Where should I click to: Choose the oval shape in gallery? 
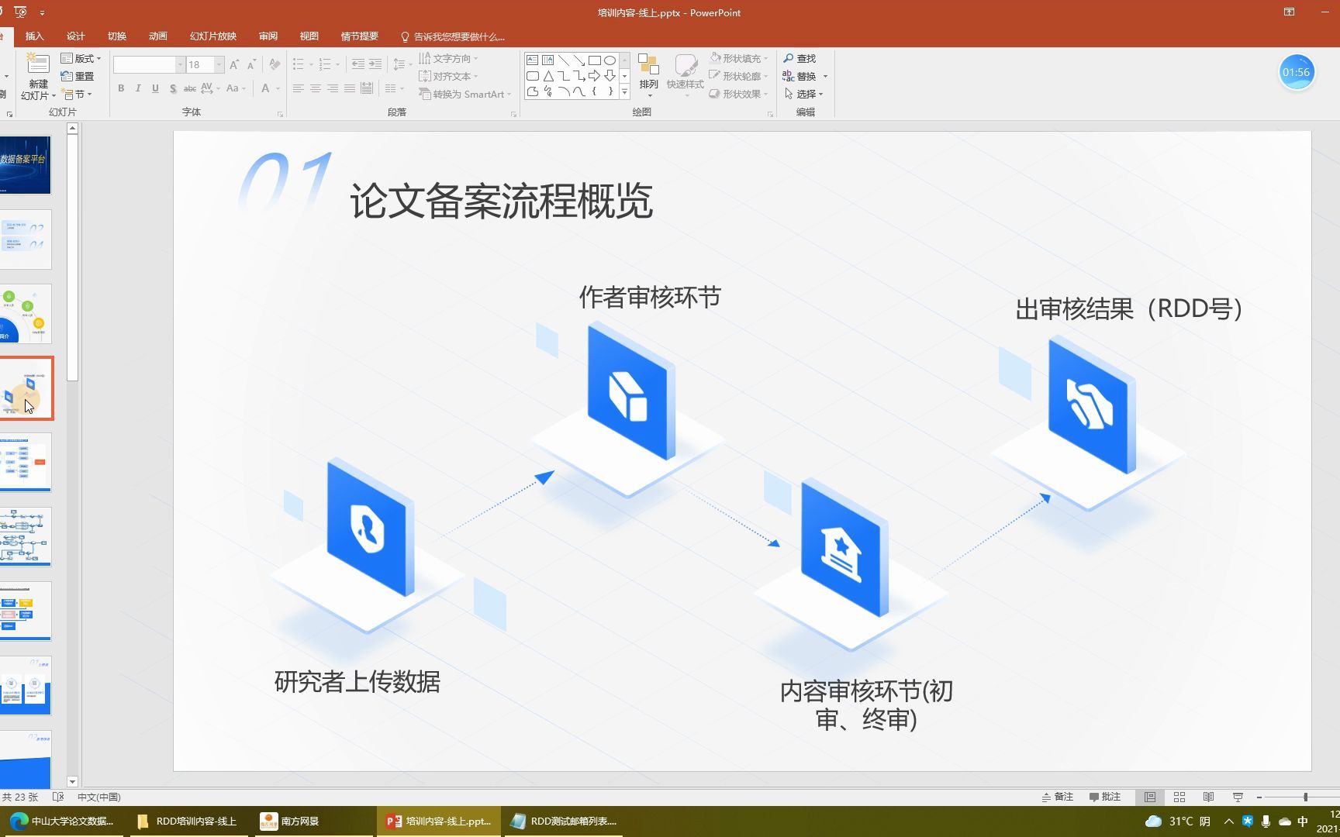tap(610, 60)
